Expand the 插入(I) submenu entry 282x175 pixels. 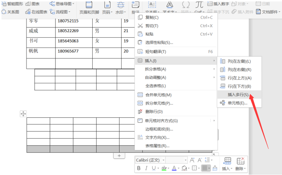pos(176,61)
